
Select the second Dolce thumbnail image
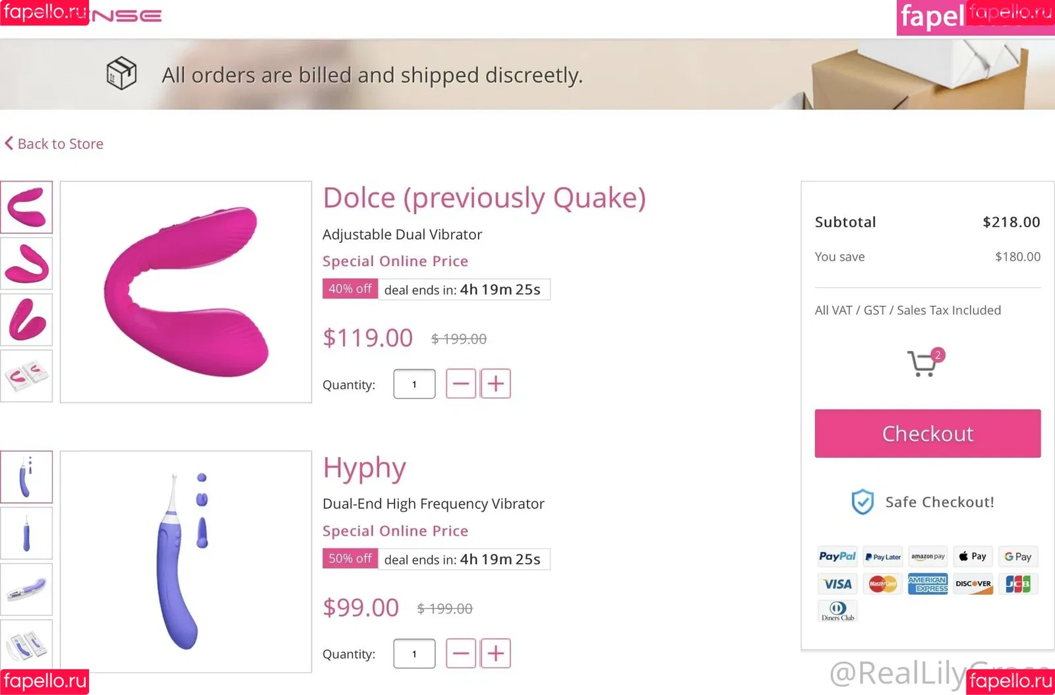pyautogui.click(x=26, y=264)
